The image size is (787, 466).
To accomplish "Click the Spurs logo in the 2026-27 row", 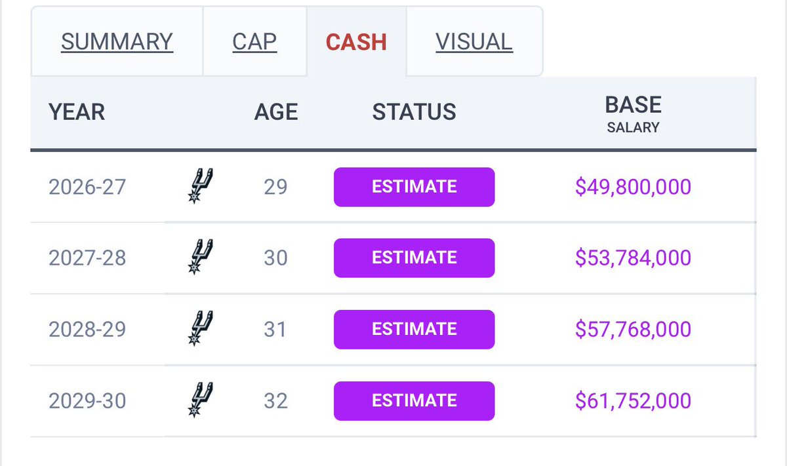I will 198,186.
